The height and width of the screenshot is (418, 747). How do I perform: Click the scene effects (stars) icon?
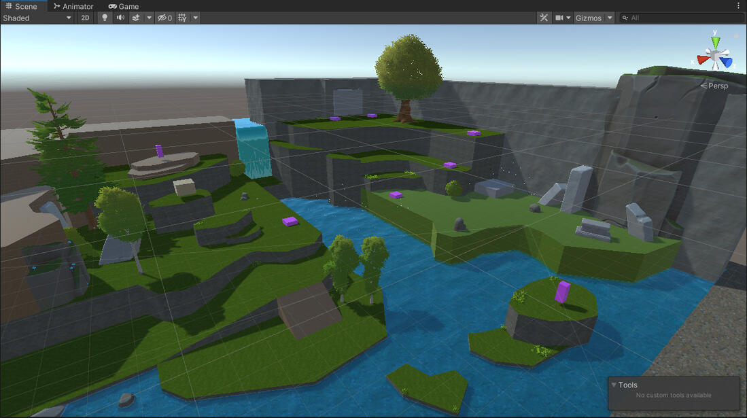[x=137, y=18]
